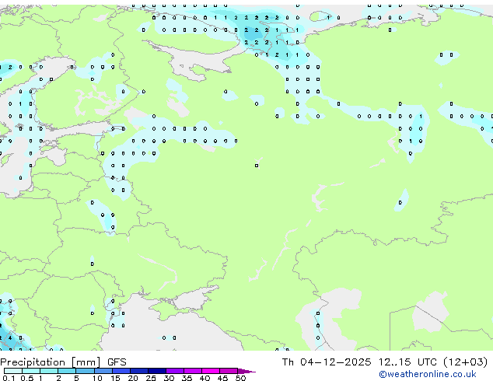The width and height of the screenshot is (493, 381).
Task: Click the '40' legend label
Action: 205,378
